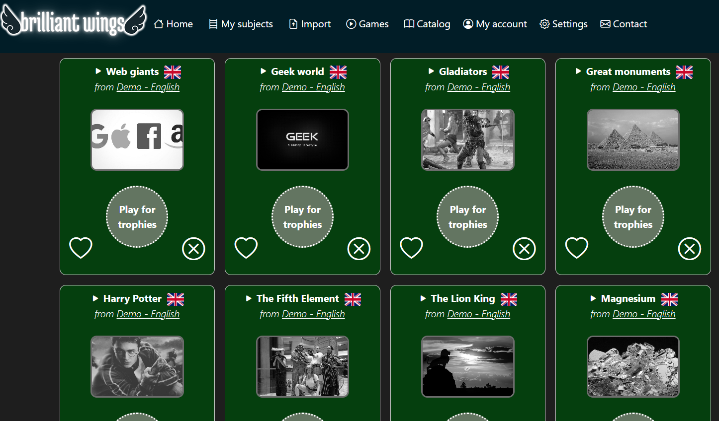The width and height of the screenshot is (719, 421).
Task: Open Demo - English link under The Fifth Element
Action: pyautogui.click(x=313, y=314)
